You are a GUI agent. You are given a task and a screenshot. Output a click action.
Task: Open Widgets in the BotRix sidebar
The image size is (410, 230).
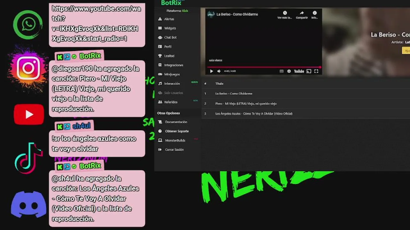170,28
